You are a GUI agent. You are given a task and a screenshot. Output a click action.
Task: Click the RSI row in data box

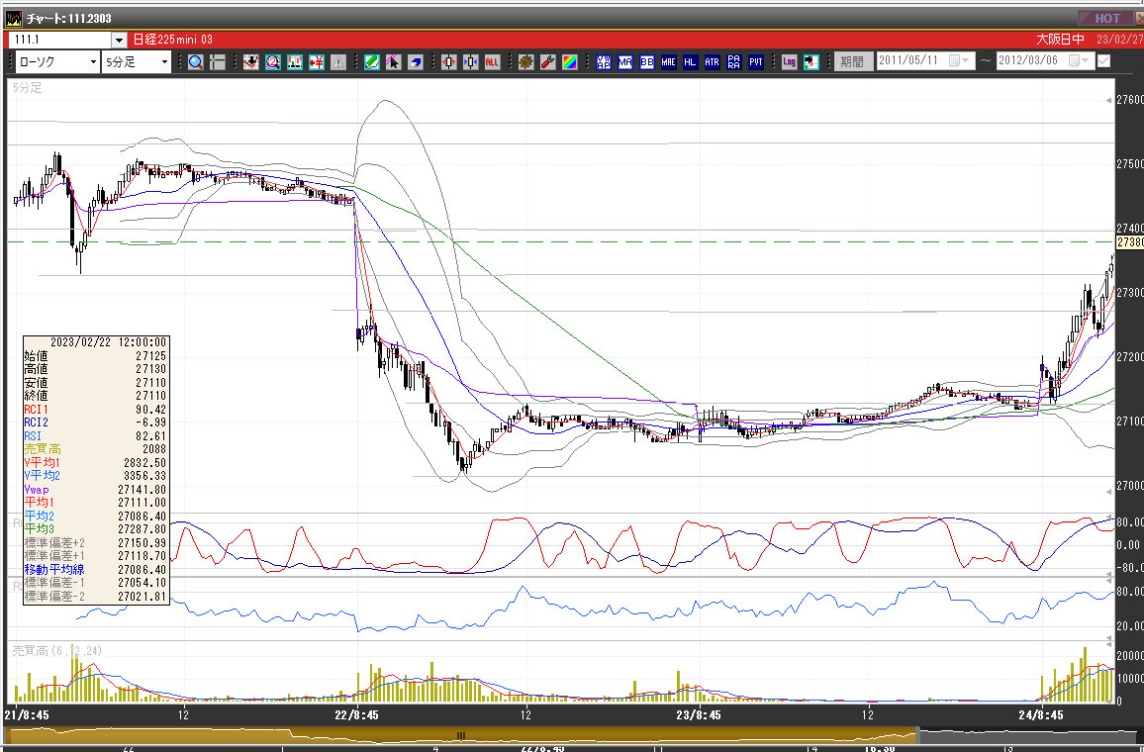[x=96, y=436]
